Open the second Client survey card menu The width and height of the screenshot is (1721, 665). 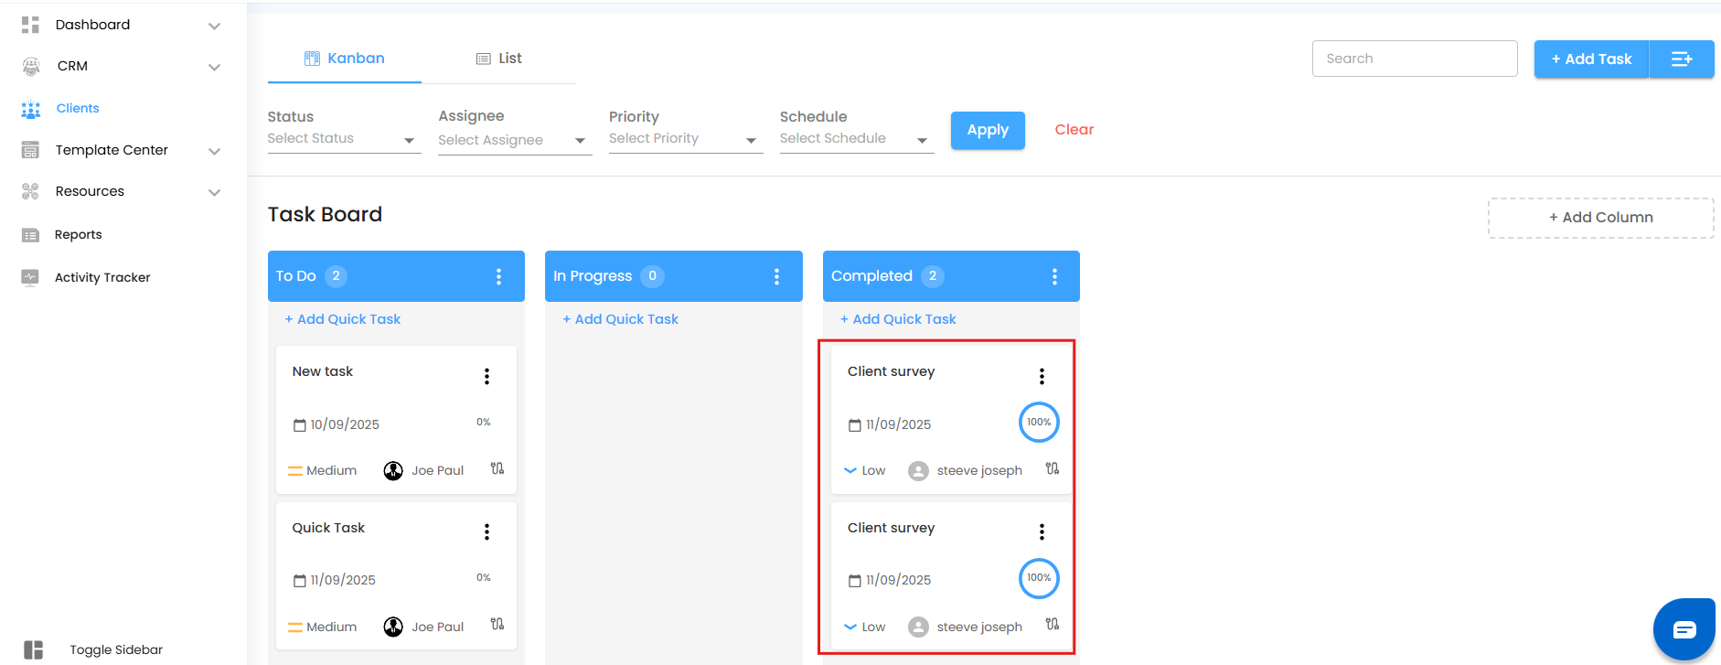click(1042, 531)
